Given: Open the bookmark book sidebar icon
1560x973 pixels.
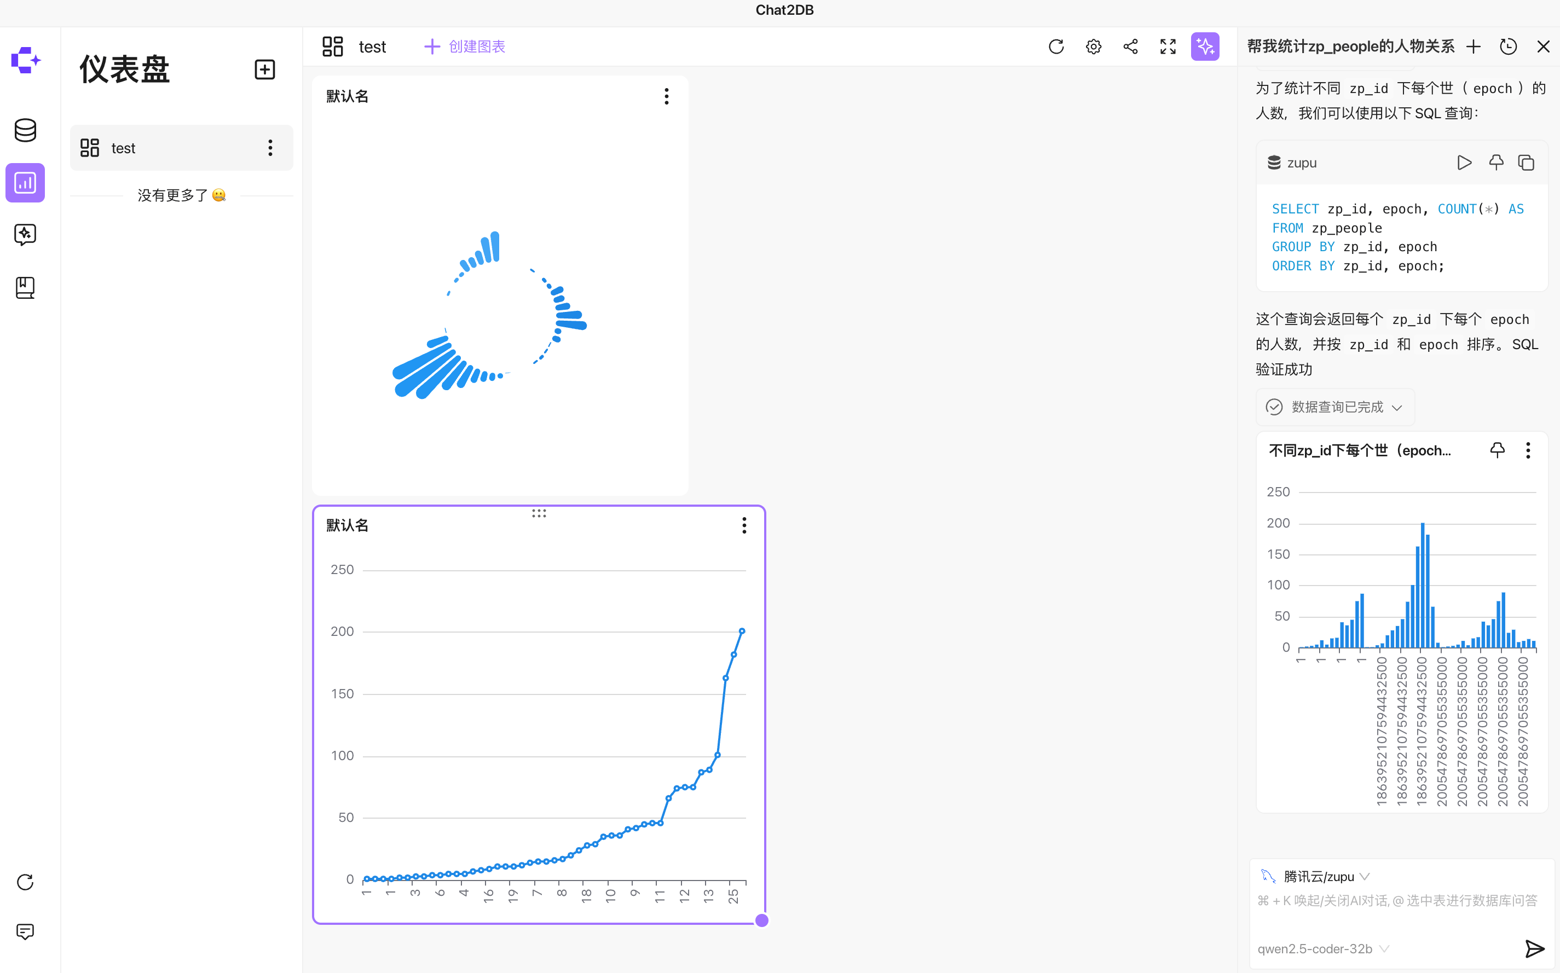Looking at the screenshot, I should [x=25, y=287].
